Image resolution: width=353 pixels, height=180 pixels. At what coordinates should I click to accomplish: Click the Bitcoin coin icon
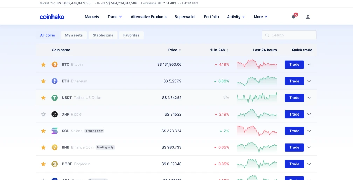[55, 64]
